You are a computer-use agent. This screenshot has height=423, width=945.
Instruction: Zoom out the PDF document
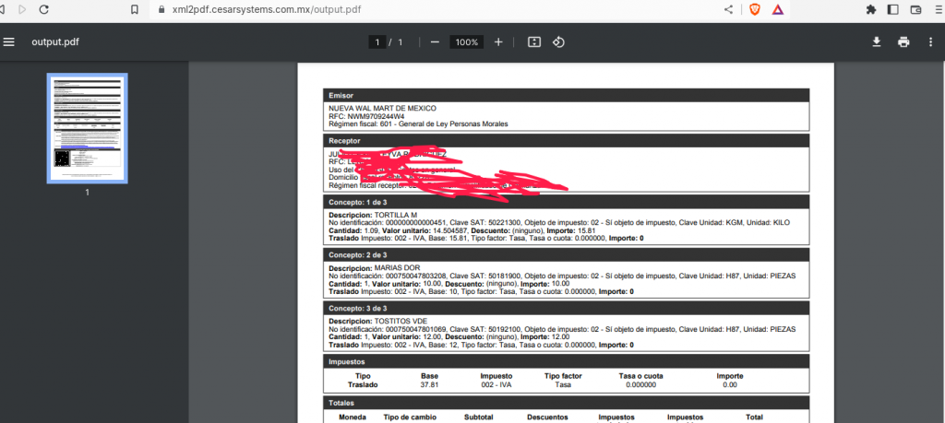435,42
